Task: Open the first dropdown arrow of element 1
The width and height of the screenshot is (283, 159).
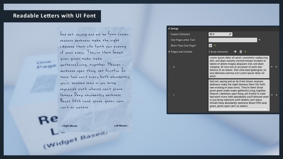Action: [x=272, y=95]
